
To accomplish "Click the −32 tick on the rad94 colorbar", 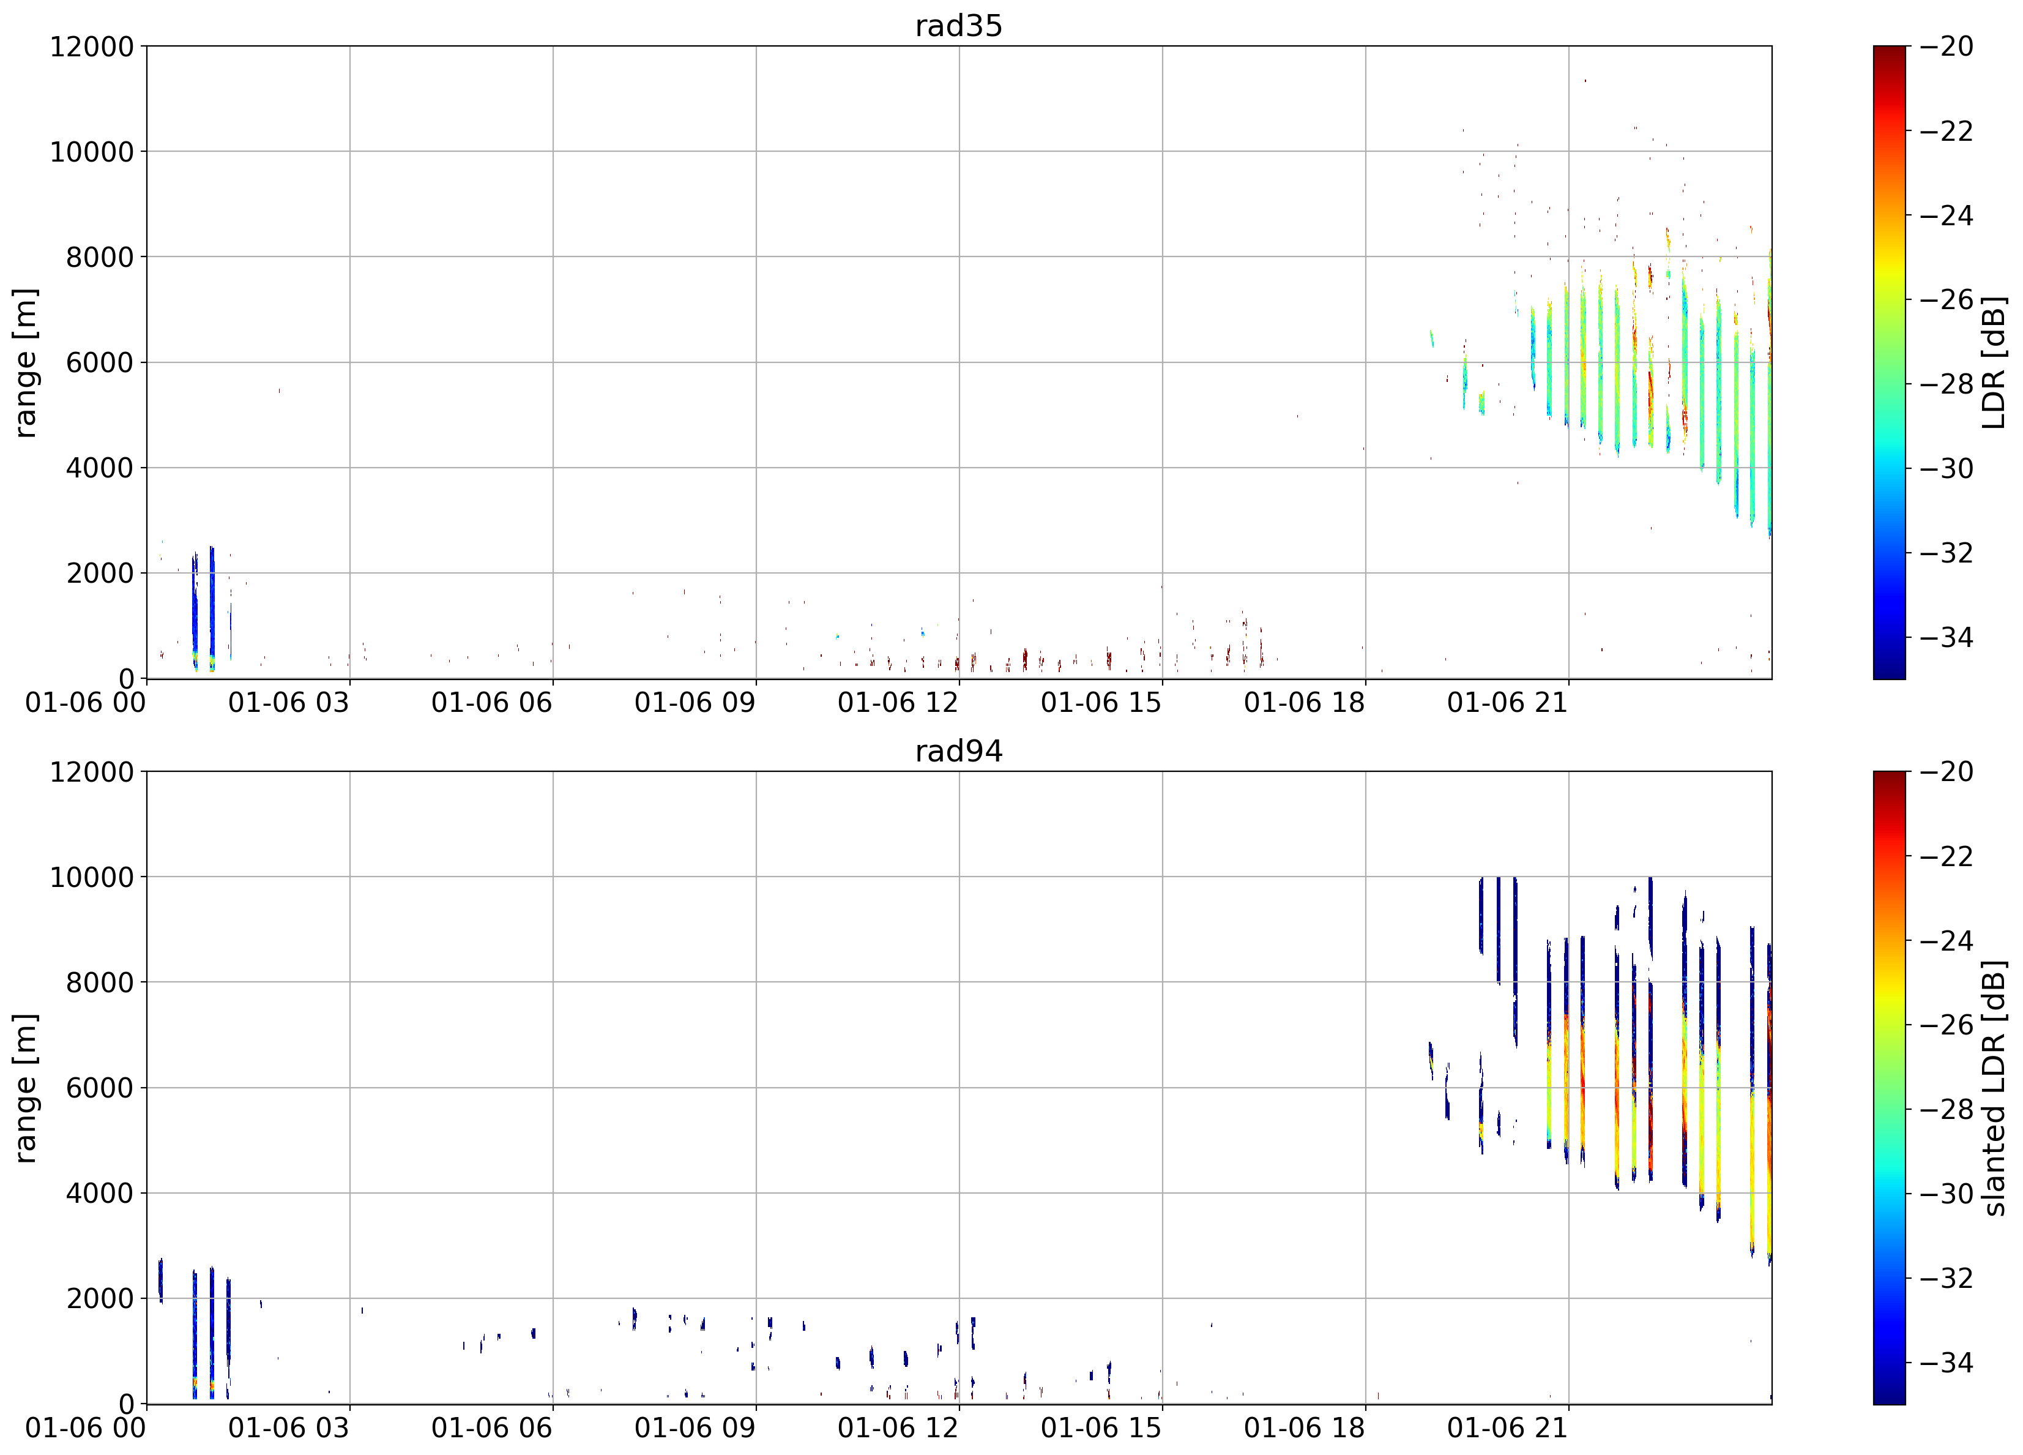I will click(1947, 1278).
